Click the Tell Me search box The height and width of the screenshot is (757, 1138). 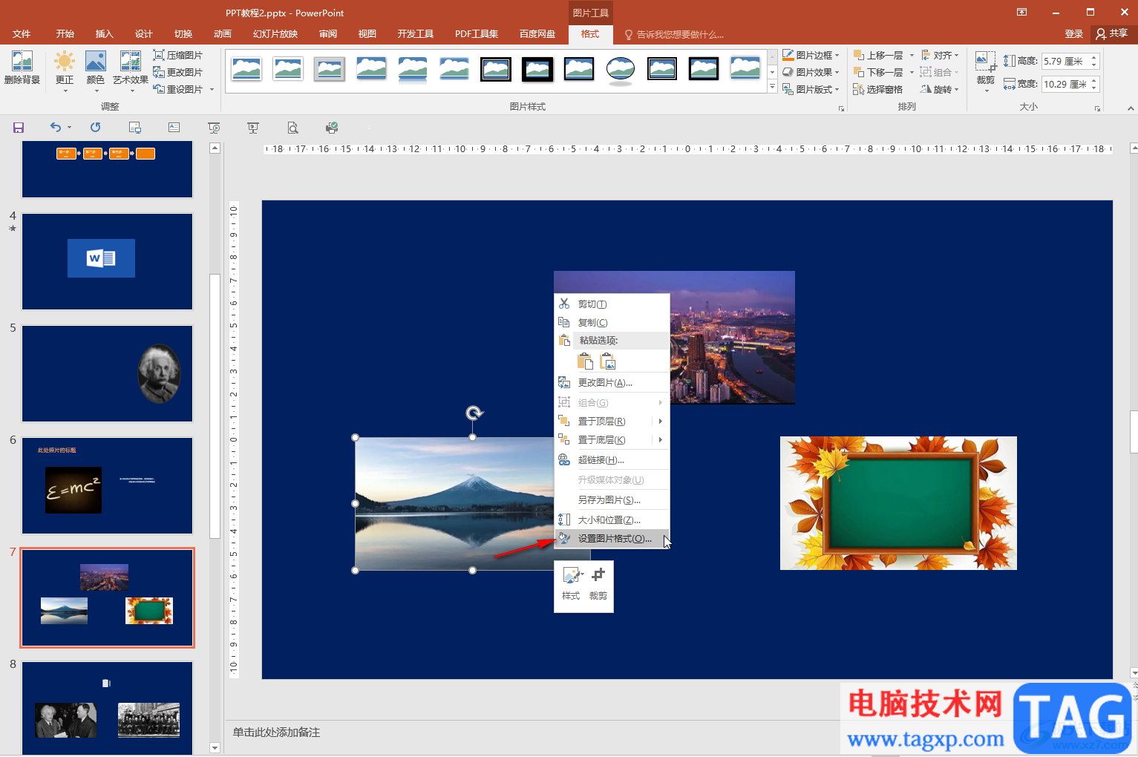pyautogui.click(x=675, y=34)
